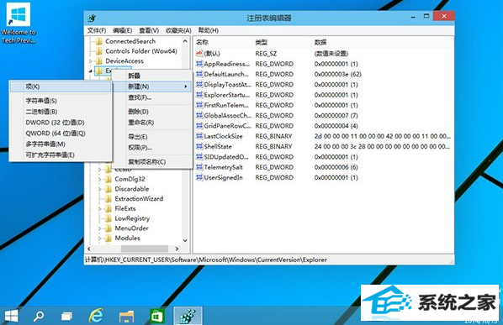Expand the FileExts tree node

point(100,209)
